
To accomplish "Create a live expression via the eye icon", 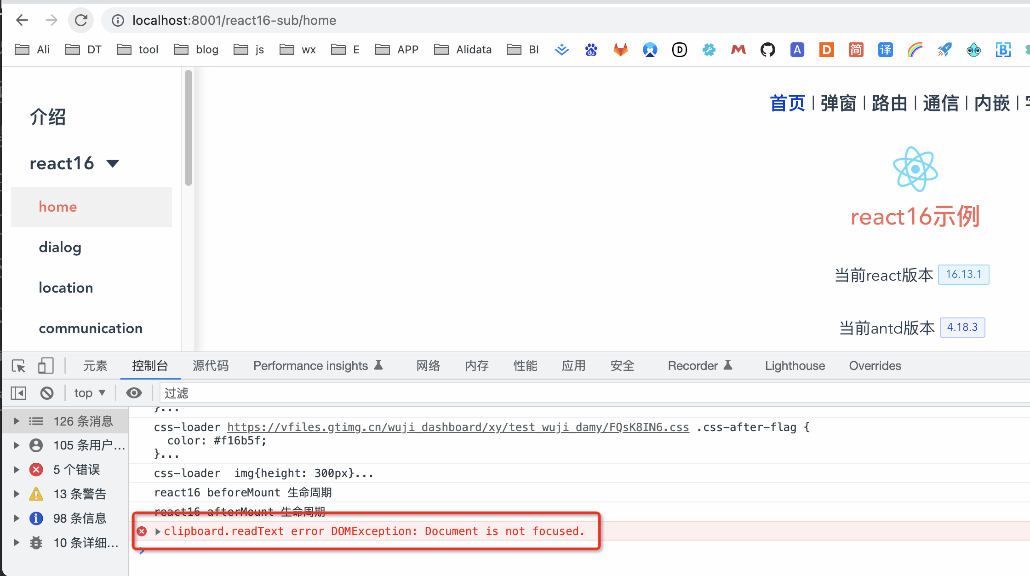I will click(x=133, y=392).
